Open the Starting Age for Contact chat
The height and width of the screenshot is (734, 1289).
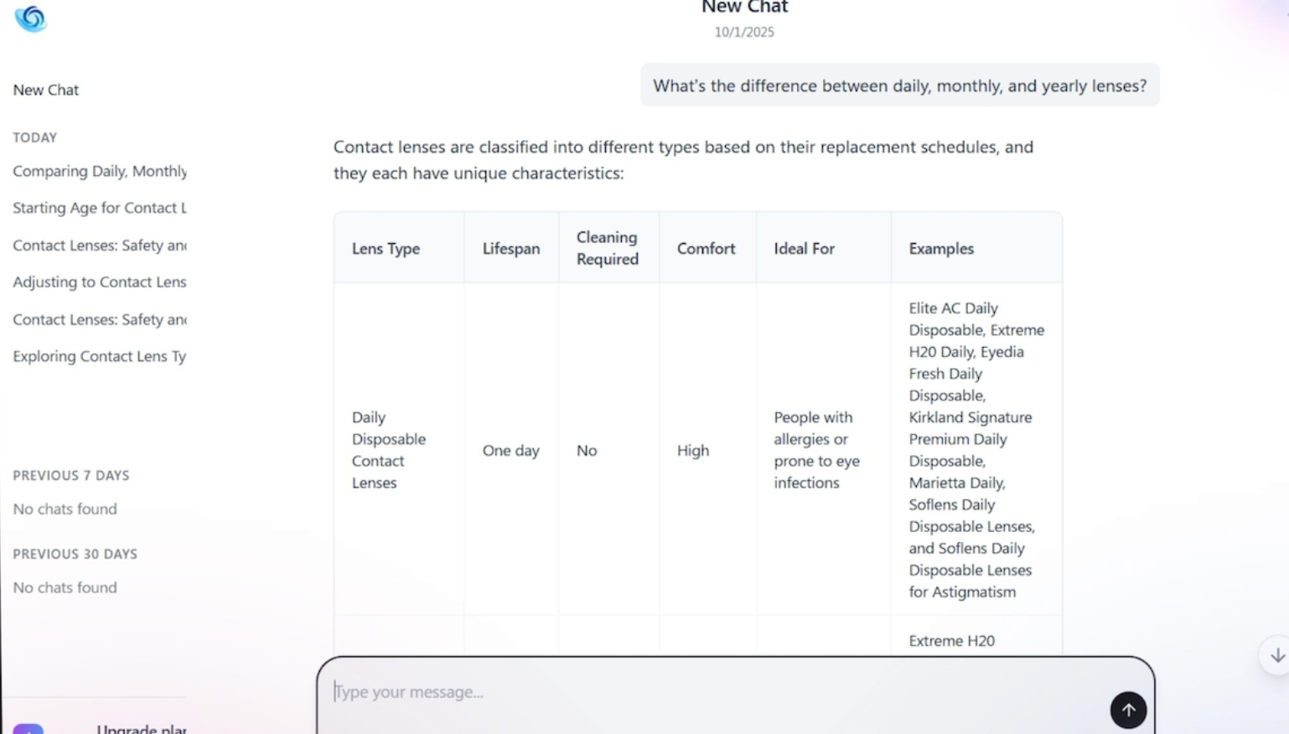[99, 208]
